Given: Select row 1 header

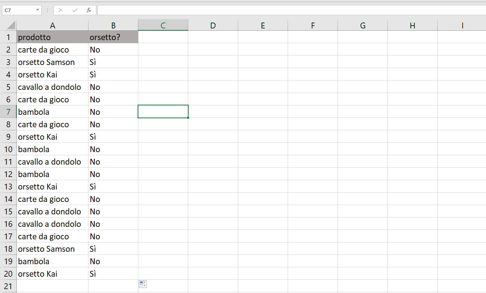Looking at the screenshot, I should [x=8, y=37].
